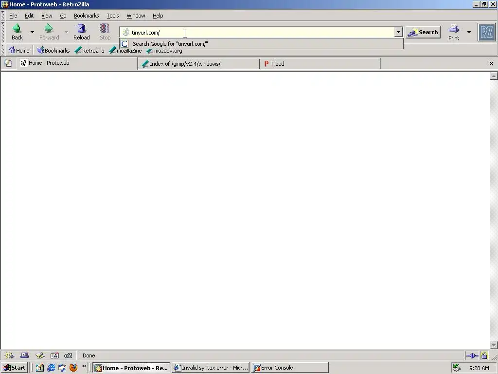
Task: Close the current tab with X button
Action: coord(491,64)
